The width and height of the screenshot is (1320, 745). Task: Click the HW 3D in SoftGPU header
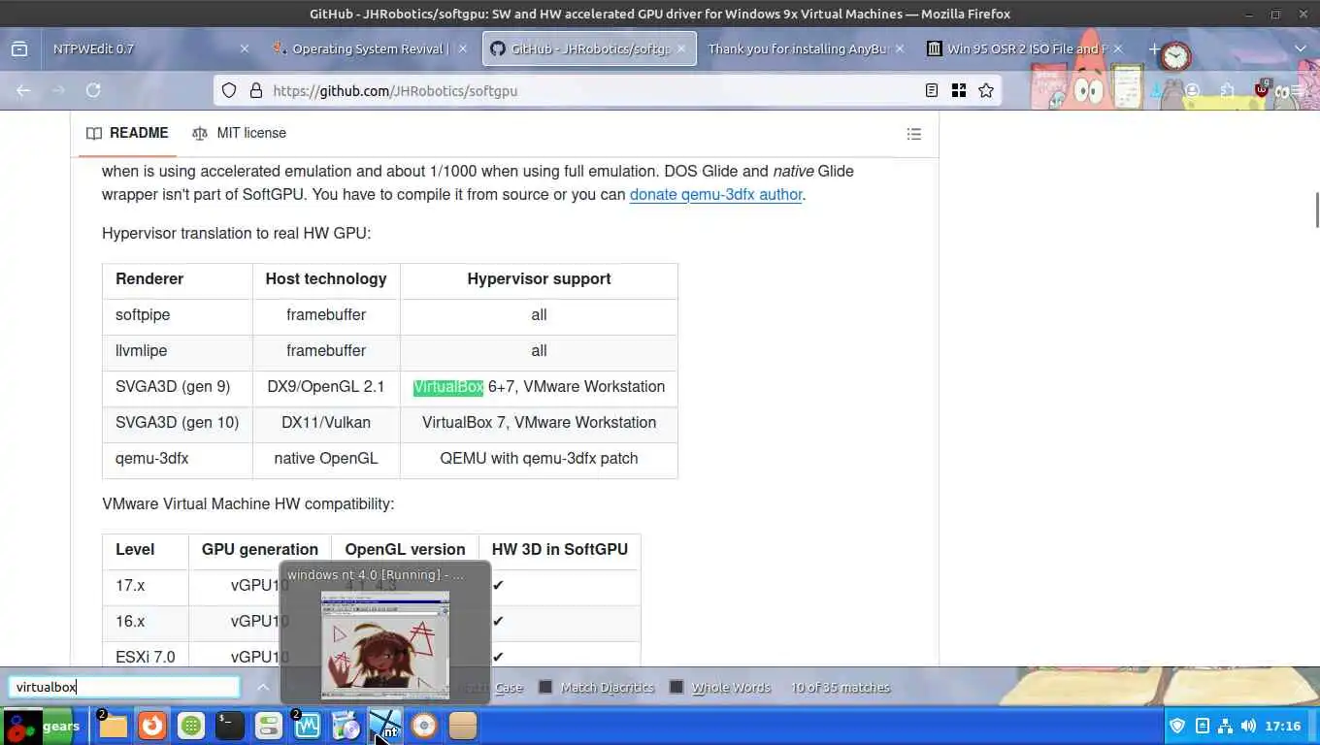tap(560, 549)
